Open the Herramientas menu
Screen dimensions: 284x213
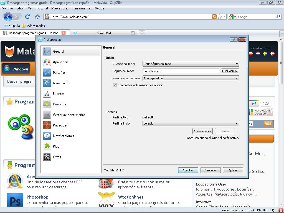82,8
